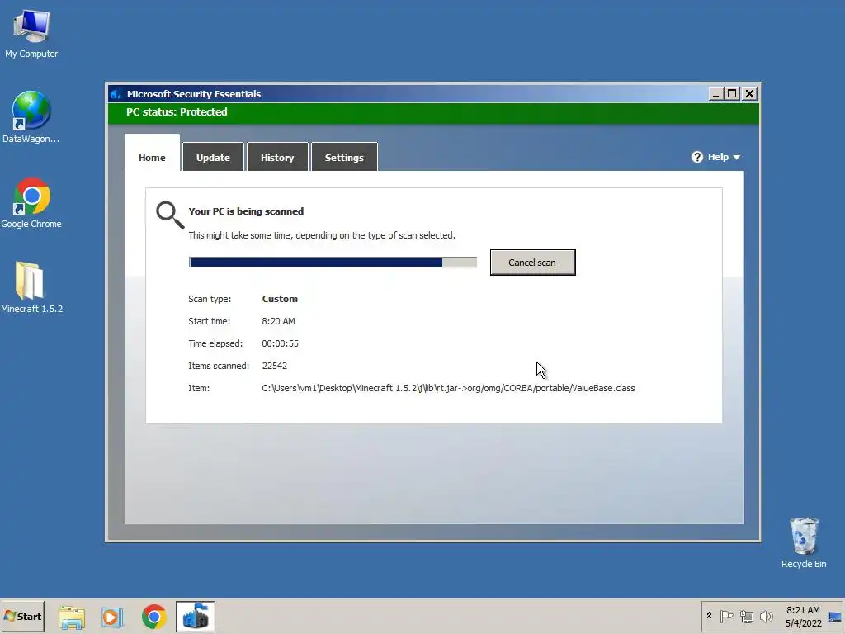Click the 'PC status: Protected' banner text
The width and height of the screenshot is (845, 634).
pos(177,112)
